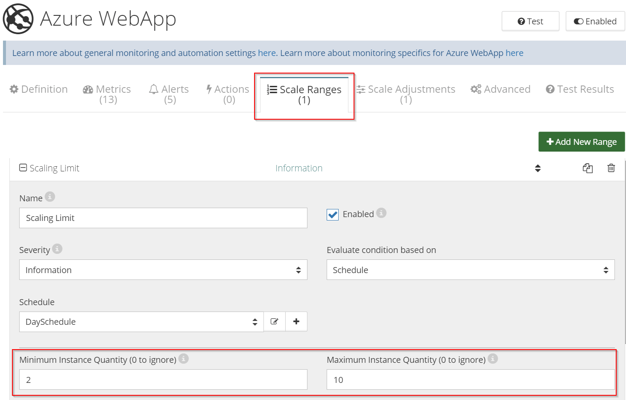The height and width of the screenshot is (400, 626).
Task: Open Evaluate condition based on dropdown
Action: click(471, 270)
